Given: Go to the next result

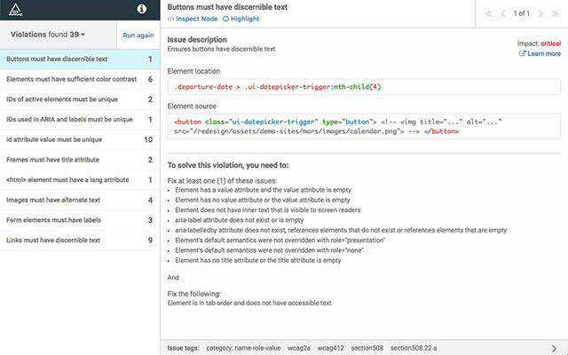Looking at the screenshot, I should click(x=540, y=13).
